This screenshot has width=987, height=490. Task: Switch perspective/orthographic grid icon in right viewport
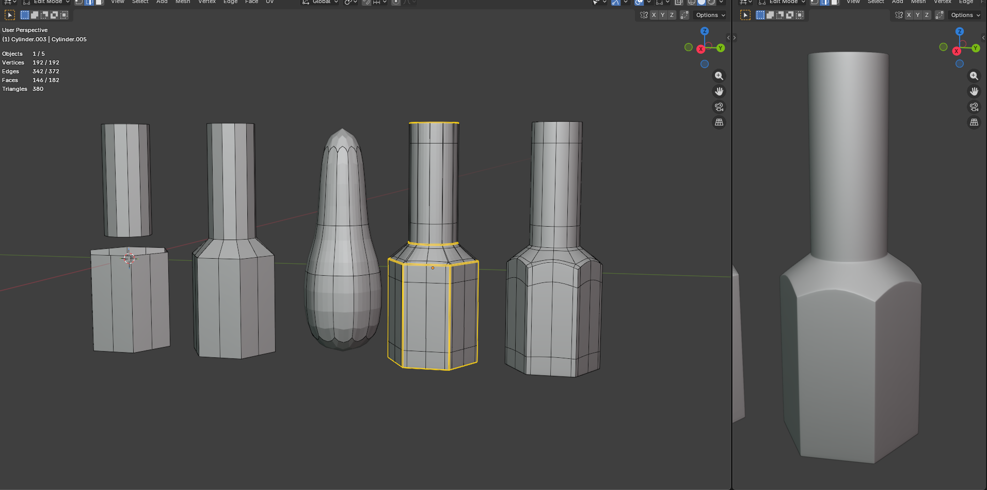(974, 122)
